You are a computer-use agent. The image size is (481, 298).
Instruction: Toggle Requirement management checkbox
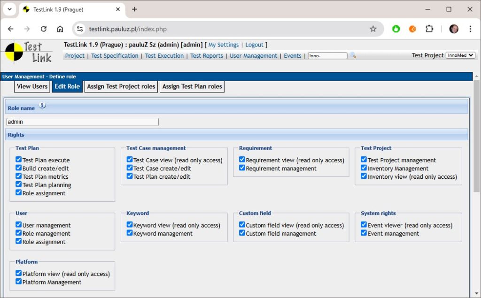[x=242, y=168]
